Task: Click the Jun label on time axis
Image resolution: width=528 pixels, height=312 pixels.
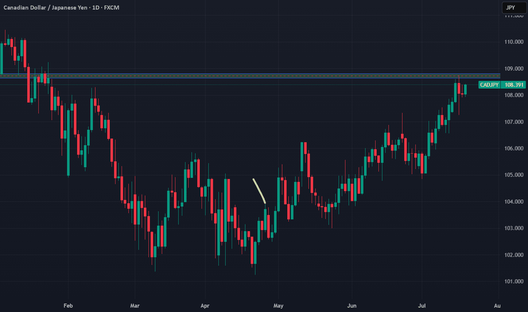Action: [x=352, y=306]
